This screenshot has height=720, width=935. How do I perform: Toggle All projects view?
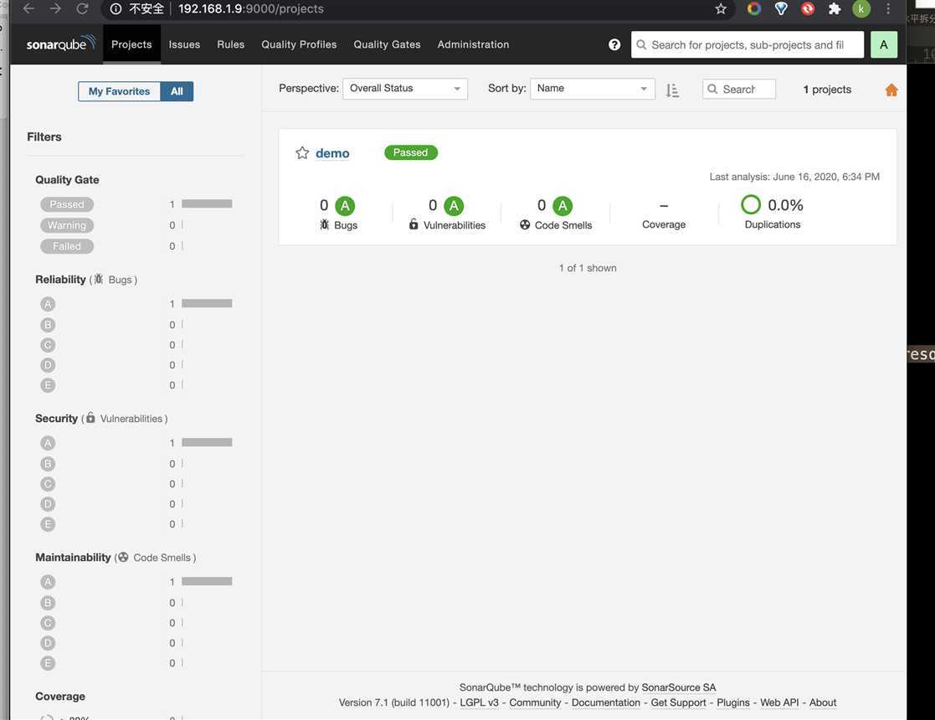click(177, 91)
